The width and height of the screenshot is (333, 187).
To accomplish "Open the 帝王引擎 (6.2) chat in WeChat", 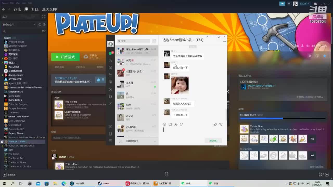I will pos(137,73).
